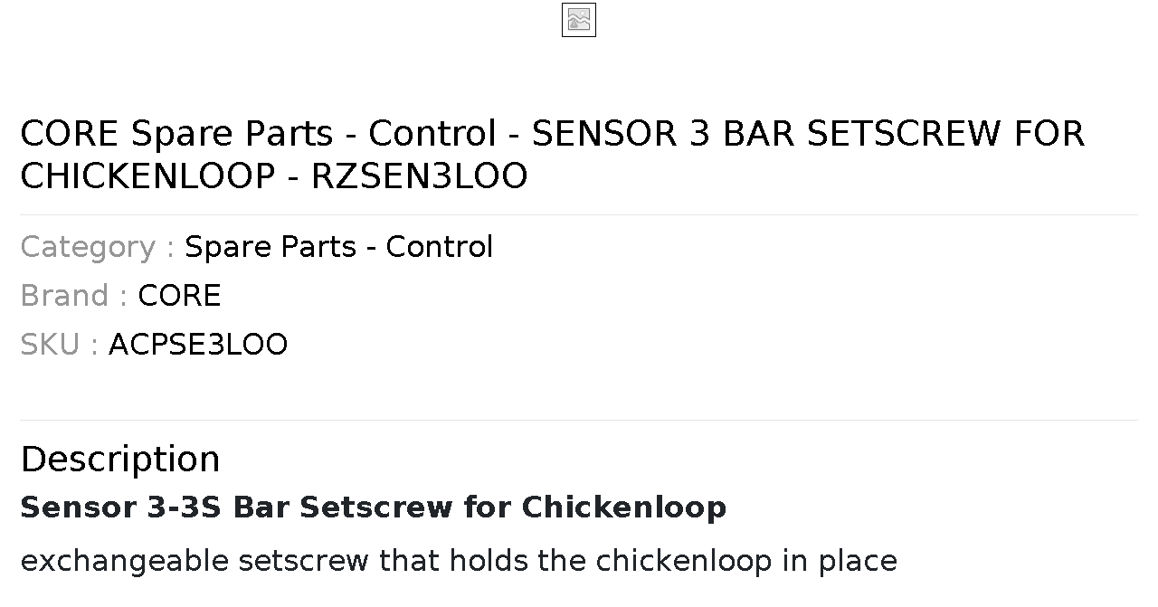Click the word chickenloop in description sentence
Screen dimensions: 1158x607
[684, 561]
